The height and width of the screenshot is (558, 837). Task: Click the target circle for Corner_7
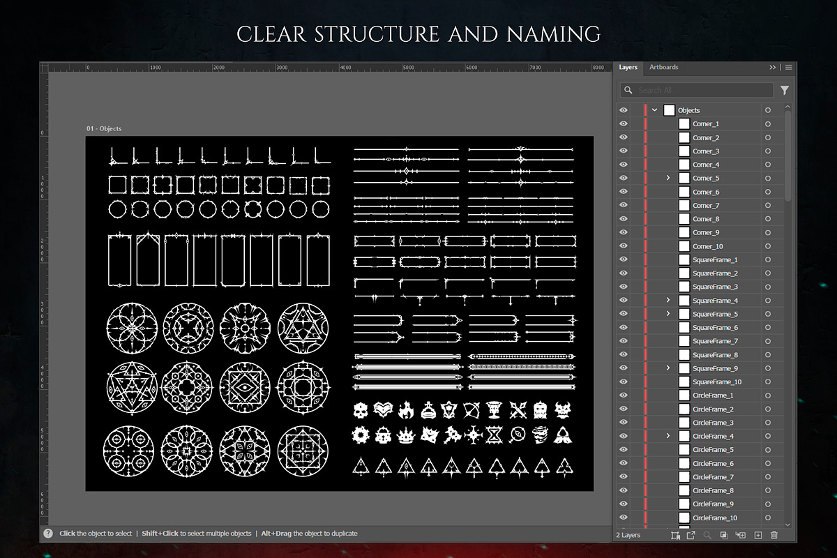pos(768,206)
